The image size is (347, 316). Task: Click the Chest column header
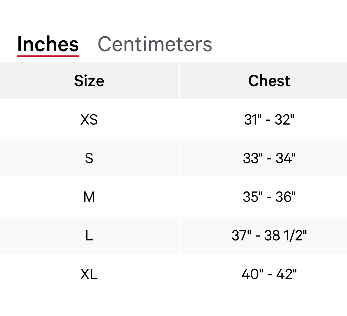pos(269,81)
